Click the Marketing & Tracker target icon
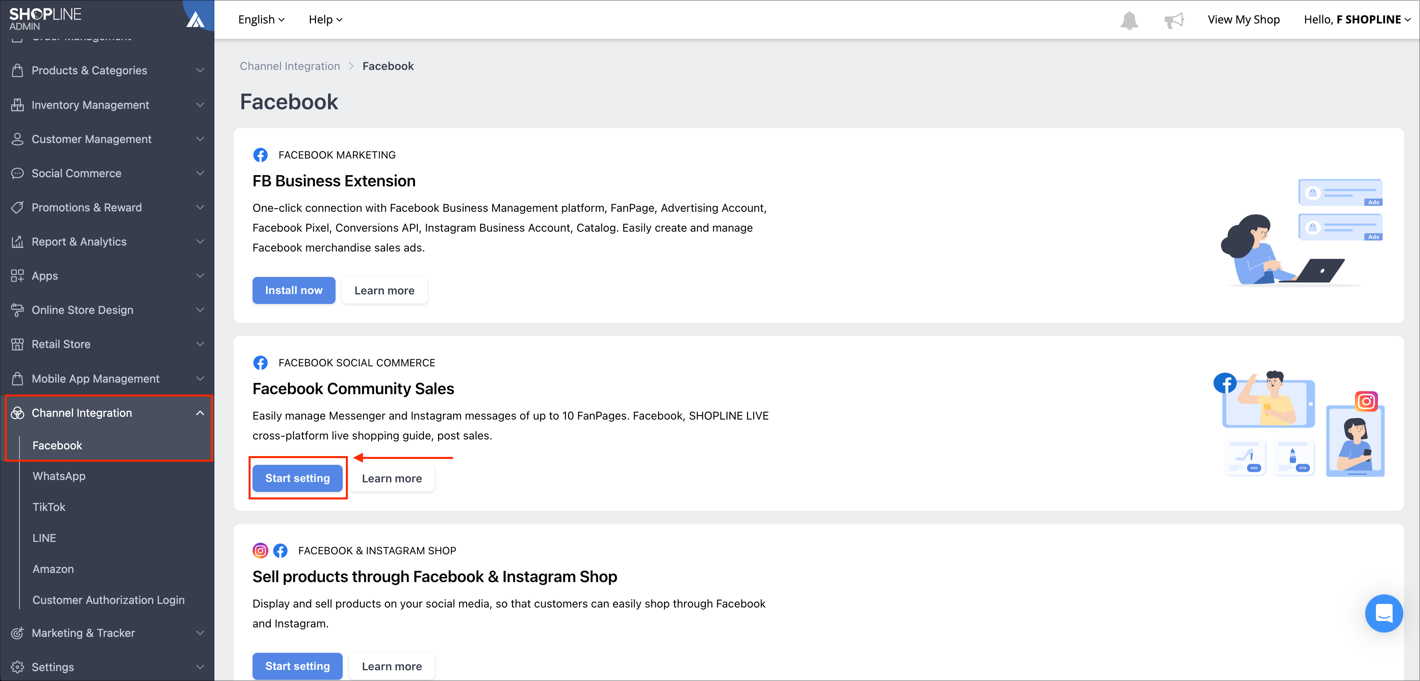This screenshot has height=681, width=1420. click(17, 633)
